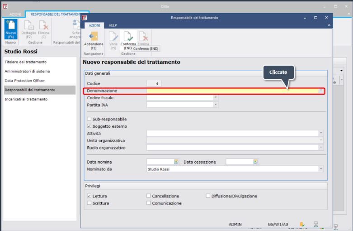Open the Data nomina calendar picker
Viewport: 353px width, 231px height.
click(x=176, y=162)
